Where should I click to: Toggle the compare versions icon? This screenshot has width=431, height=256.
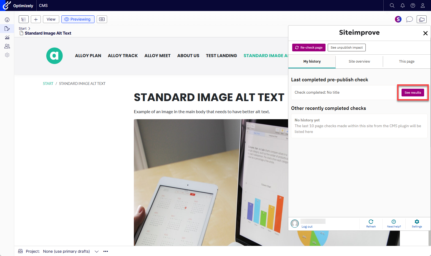point(102,19)
